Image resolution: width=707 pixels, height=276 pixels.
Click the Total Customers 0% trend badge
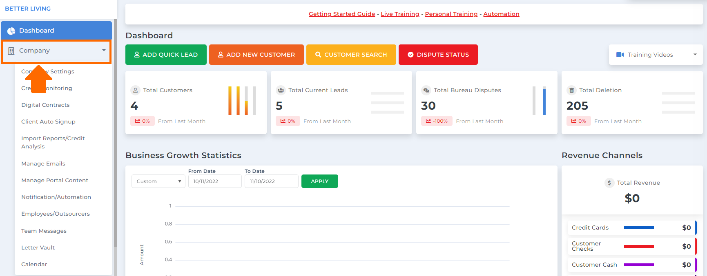(x=143, y=121)
